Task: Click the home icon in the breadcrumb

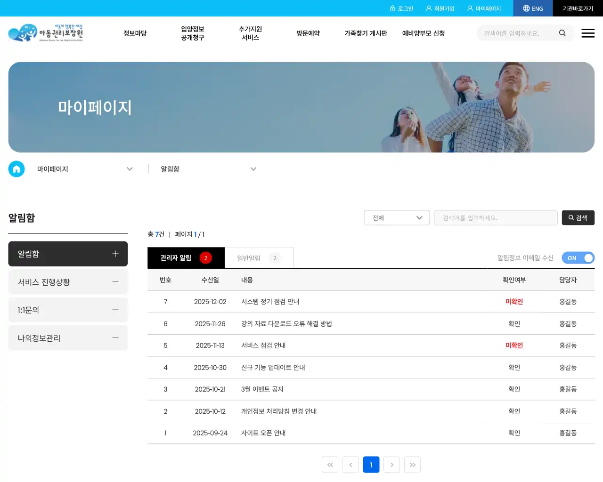Action: tap(16, 169)
